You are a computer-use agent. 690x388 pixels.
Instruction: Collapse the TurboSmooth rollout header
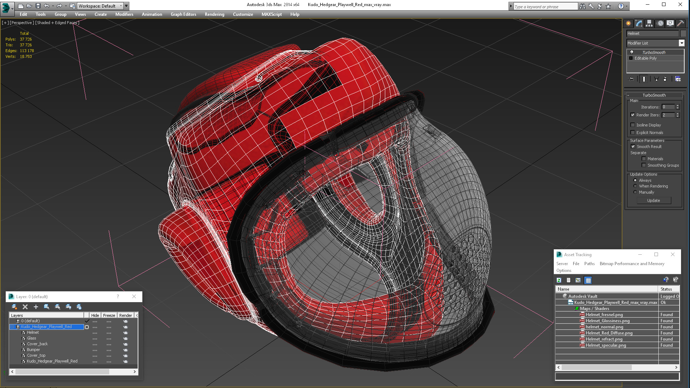click(654, 95)
